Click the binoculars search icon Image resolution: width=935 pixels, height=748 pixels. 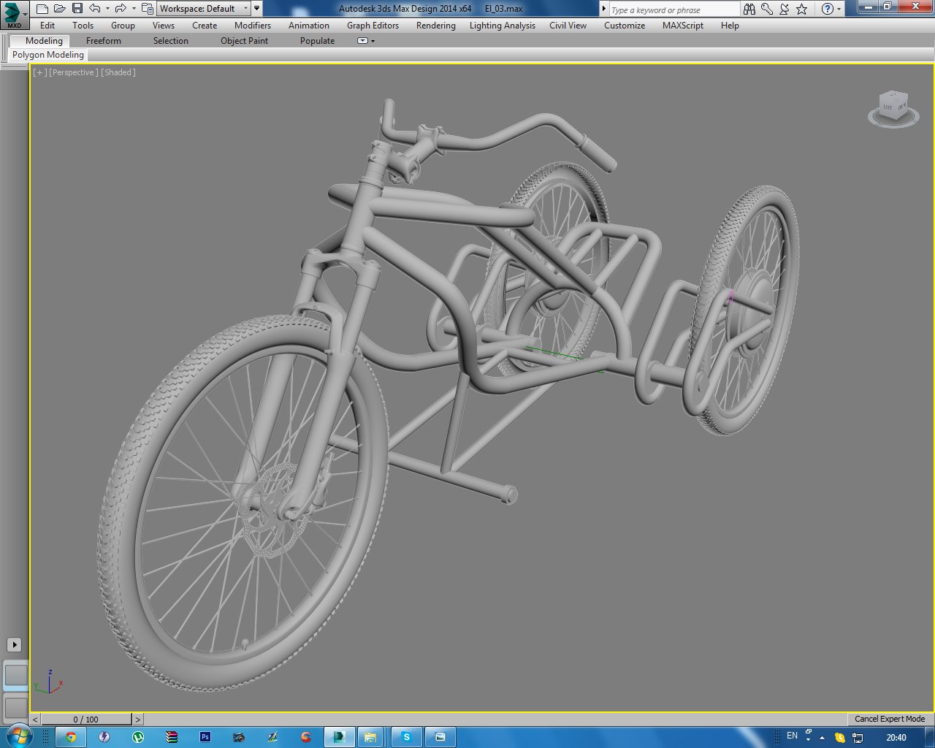click(x=749, y=9)
